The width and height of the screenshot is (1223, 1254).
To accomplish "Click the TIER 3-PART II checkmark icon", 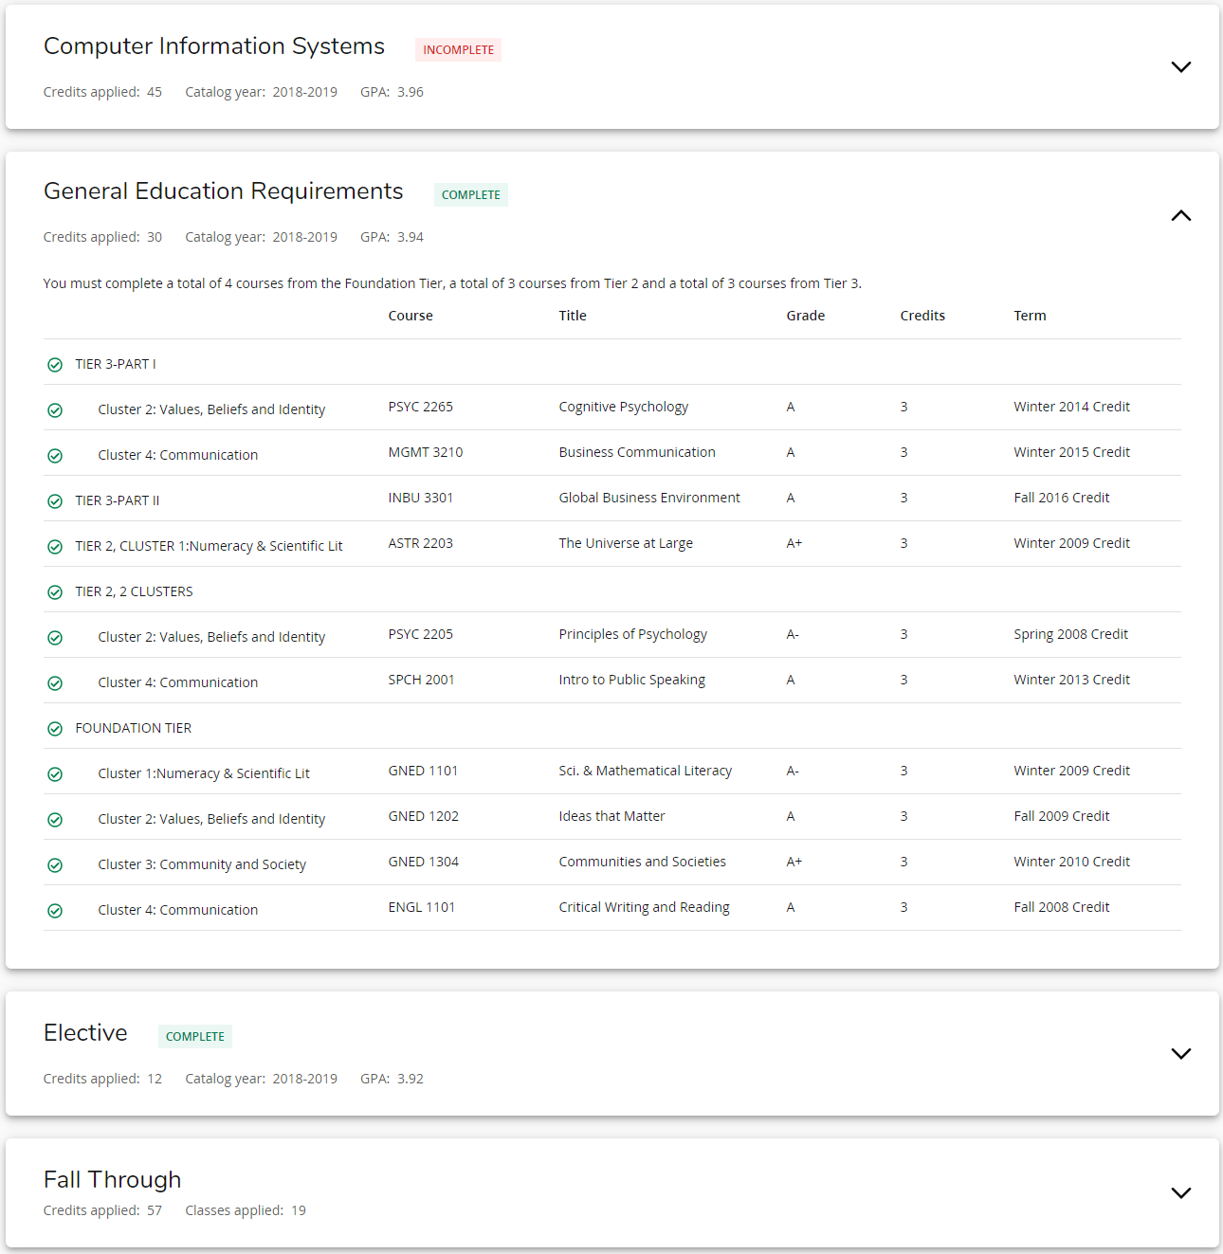I will (55, 501).
